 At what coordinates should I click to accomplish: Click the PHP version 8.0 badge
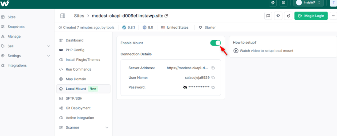tap(148, 27)
